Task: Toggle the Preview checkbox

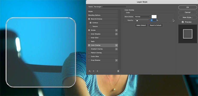Action: (x=183, y=22)
